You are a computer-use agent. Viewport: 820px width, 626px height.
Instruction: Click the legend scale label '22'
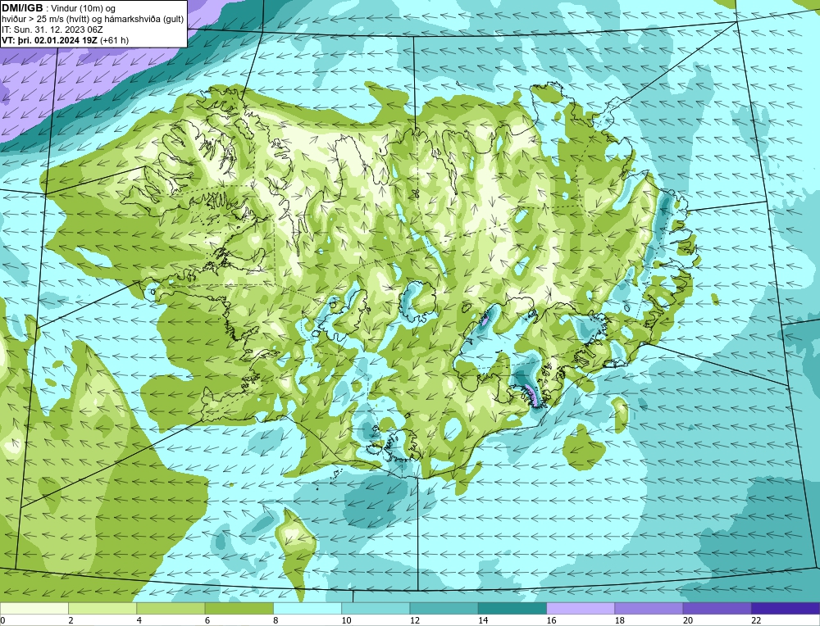click(756, 620)
